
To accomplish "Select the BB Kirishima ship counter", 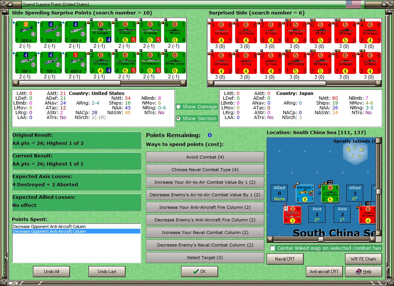I will [296, 63].
